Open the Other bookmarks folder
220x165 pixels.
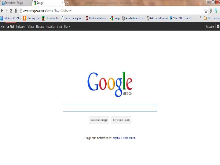coord(212,18)
